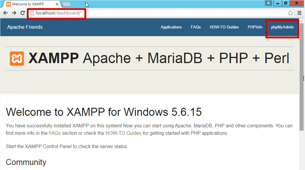Screen dimensions: 305x170
Task: Bookmark page with the star icon
Action: pos(290,13)
